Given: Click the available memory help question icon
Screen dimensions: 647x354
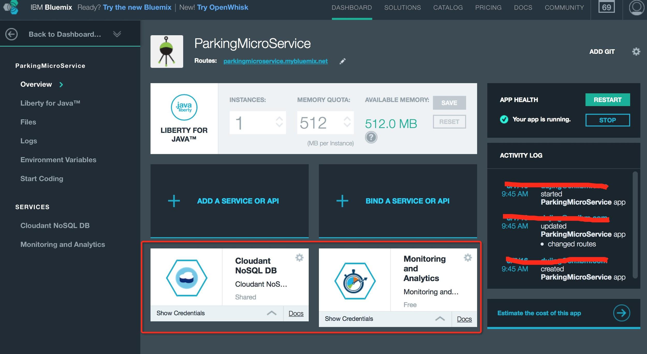Looking at the screenshot, I should click(371, 137).
